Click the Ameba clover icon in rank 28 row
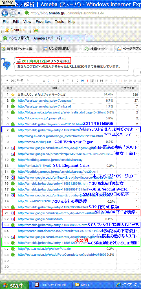Viewport: 141px width, 289px height. pyautogui.click(x=13, y=255)
